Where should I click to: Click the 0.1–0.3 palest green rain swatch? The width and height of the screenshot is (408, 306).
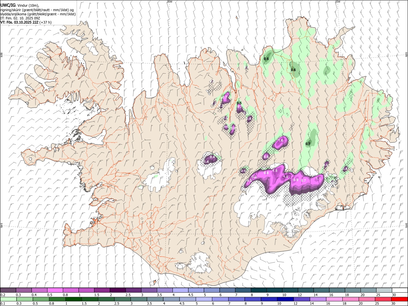(x=8, y=299)
